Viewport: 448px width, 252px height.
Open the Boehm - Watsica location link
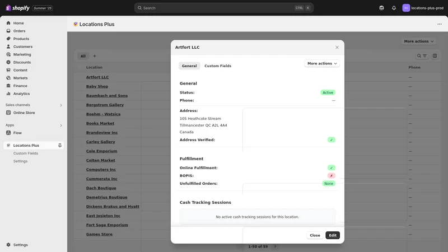[x=103, y=114]
